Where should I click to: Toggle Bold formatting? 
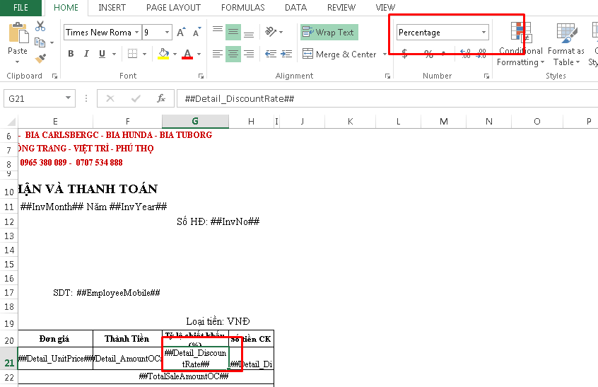point(71,54)
